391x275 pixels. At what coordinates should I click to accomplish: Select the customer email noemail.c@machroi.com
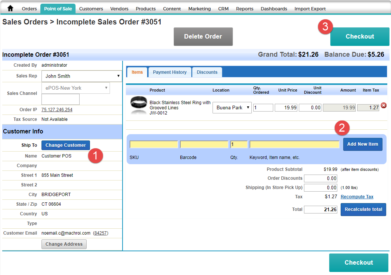pos(66,233)
